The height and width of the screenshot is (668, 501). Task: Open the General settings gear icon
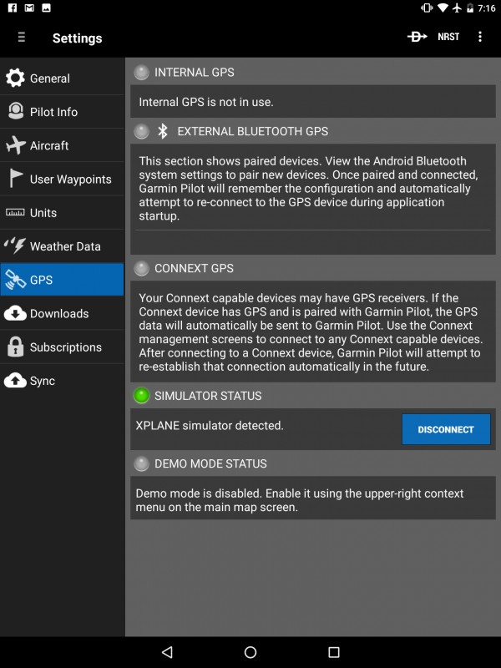coord(15,78)
